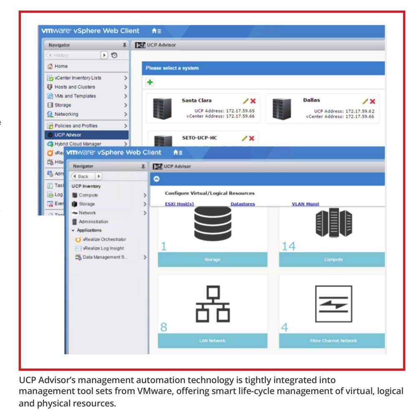Expand back Navigator Storage chevron
417x417 pixels.
126,105
